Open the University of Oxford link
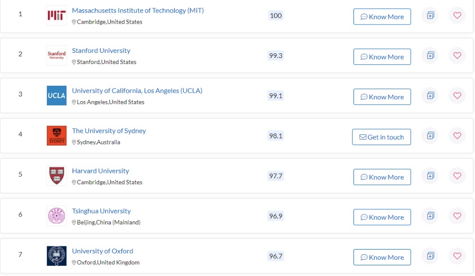This screenshot has height=276, width=475. click(x=103, y=251)
